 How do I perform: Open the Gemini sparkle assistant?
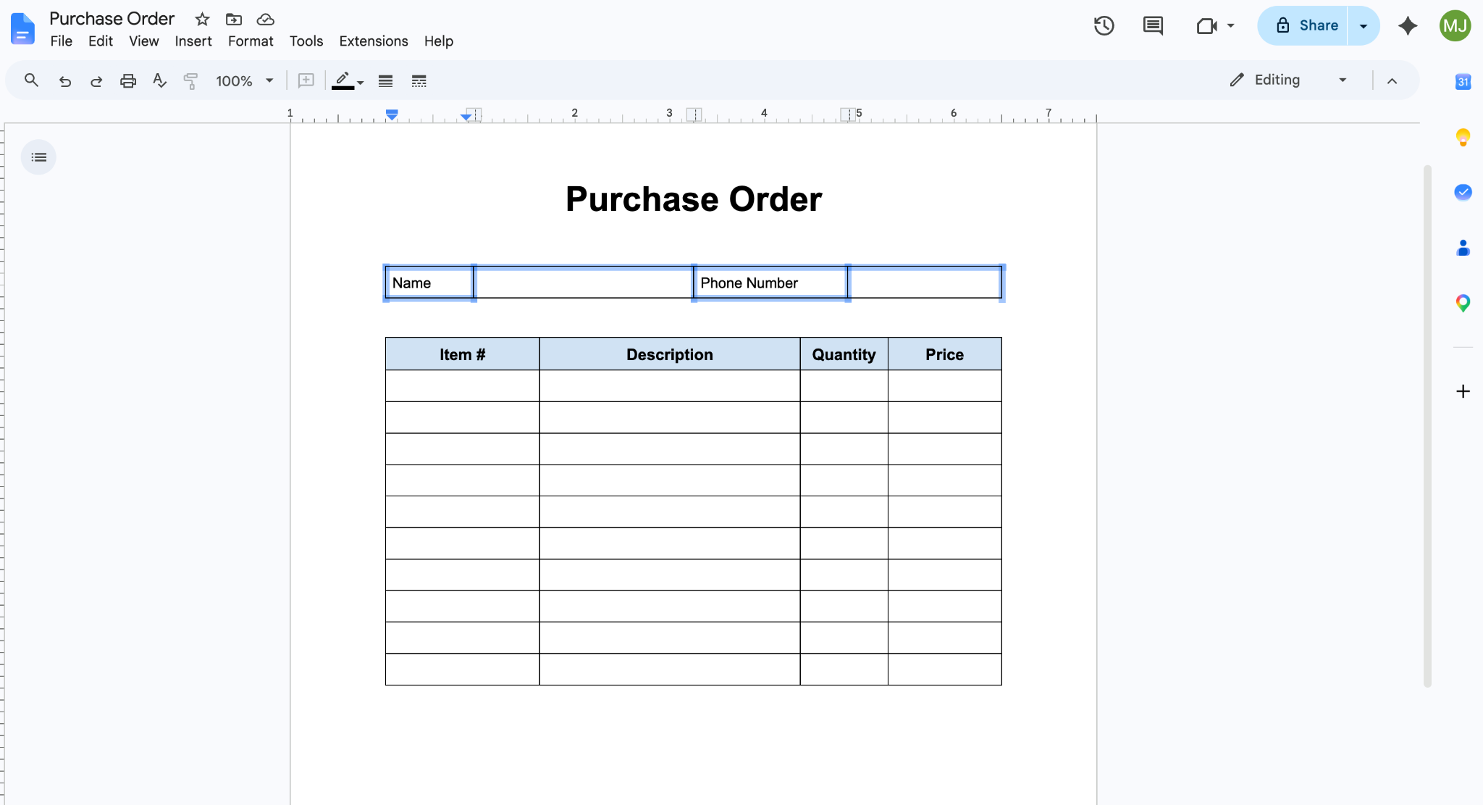pyautogui.click(x=1408, y=26)
